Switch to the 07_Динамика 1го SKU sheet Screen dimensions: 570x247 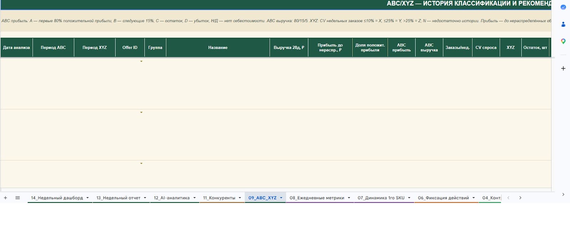point(381,198)
